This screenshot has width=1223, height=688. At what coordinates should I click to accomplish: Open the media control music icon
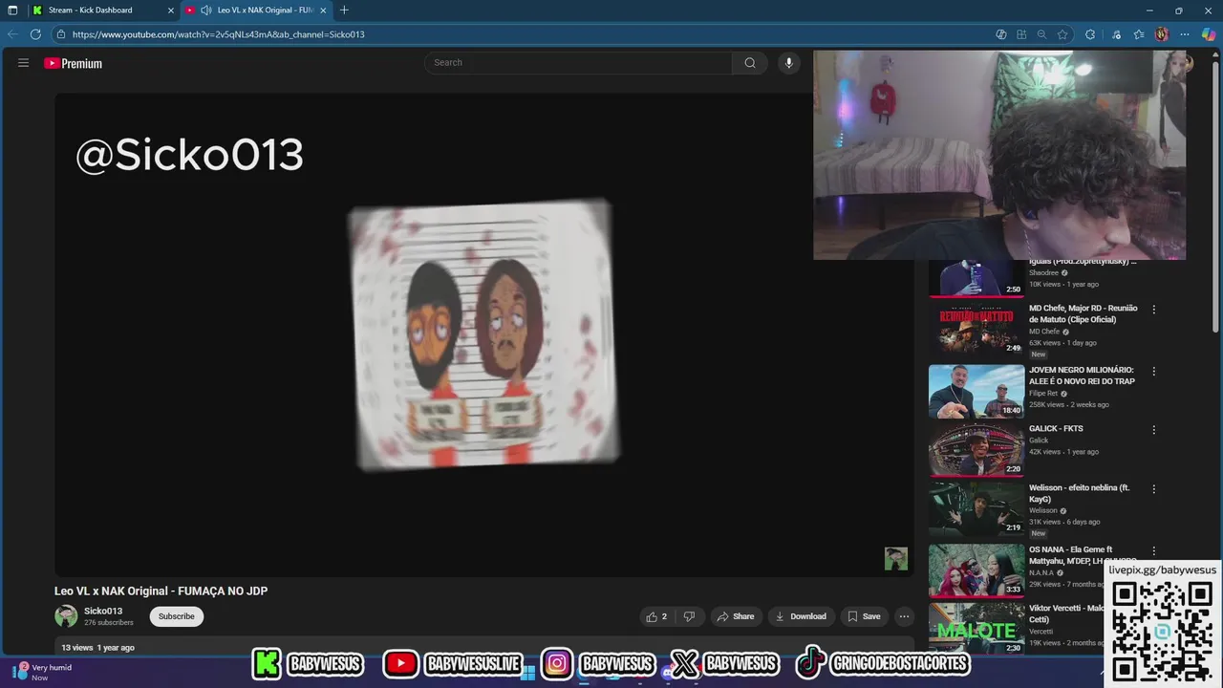(1116, 34)
